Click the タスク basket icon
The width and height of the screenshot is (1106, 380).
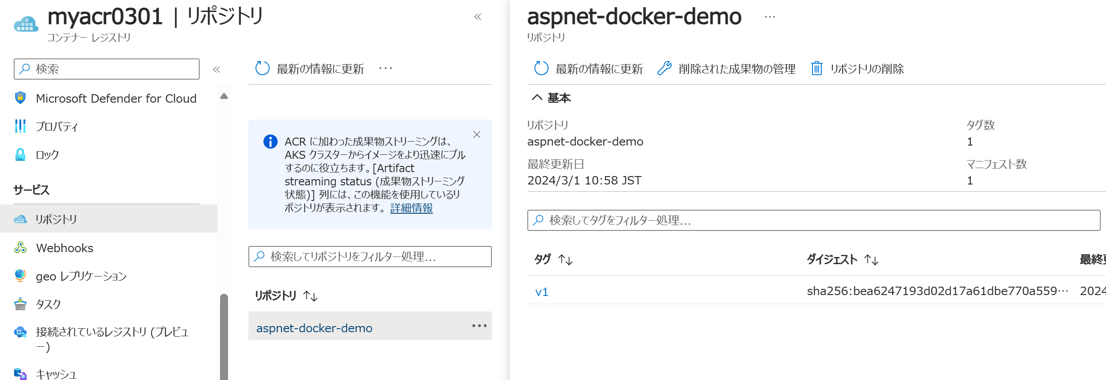pos(20,304)
